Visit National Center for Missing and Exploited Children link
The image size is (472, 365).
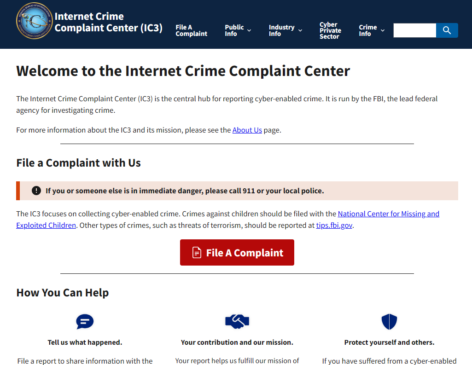(388, 214)
